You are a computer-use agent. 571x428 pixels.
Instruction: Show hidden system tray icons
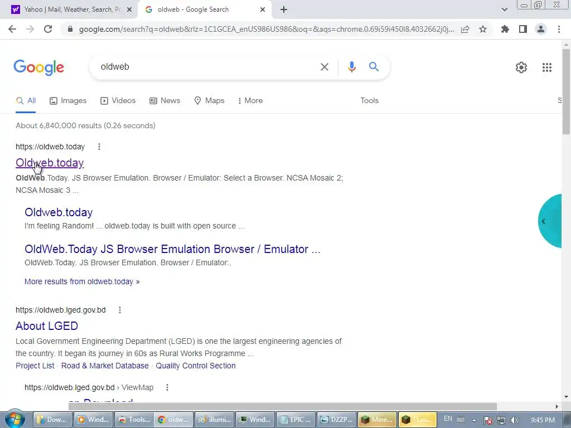point(474,420)
